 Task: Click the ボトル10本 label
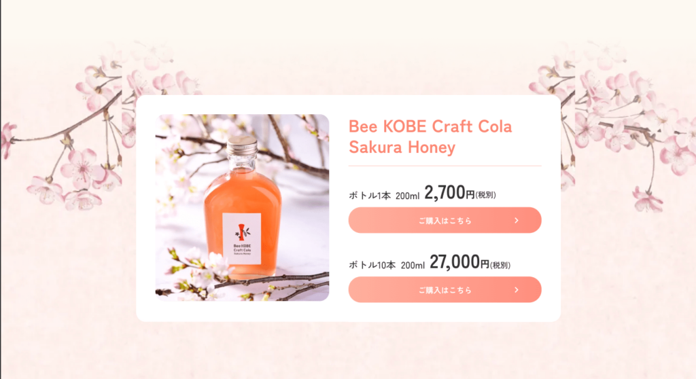tap(372, 266)
